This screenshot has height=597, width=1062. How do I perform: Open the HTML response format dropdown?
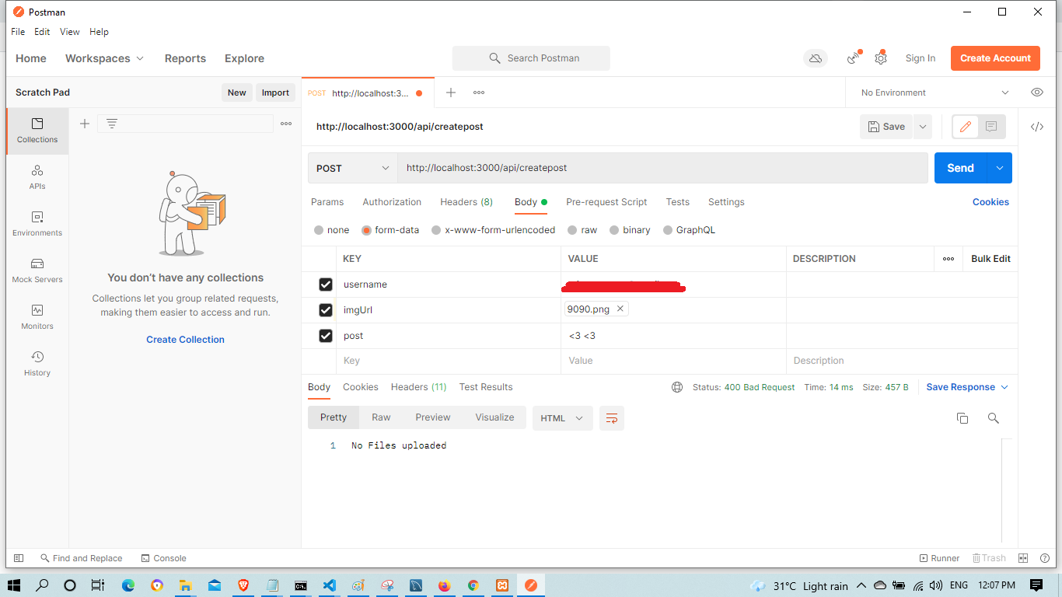pos(563,418)
